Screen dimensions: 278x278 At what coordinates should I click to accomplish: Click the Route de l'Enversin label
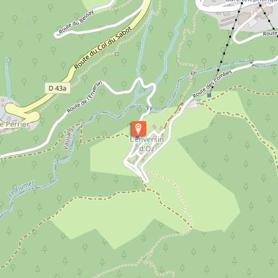[x=85, y=97]
